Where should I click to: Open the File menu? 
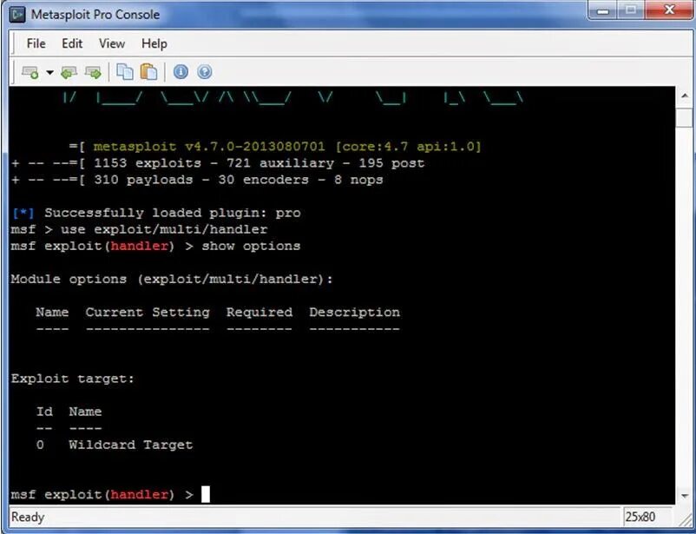pos(36,43)
